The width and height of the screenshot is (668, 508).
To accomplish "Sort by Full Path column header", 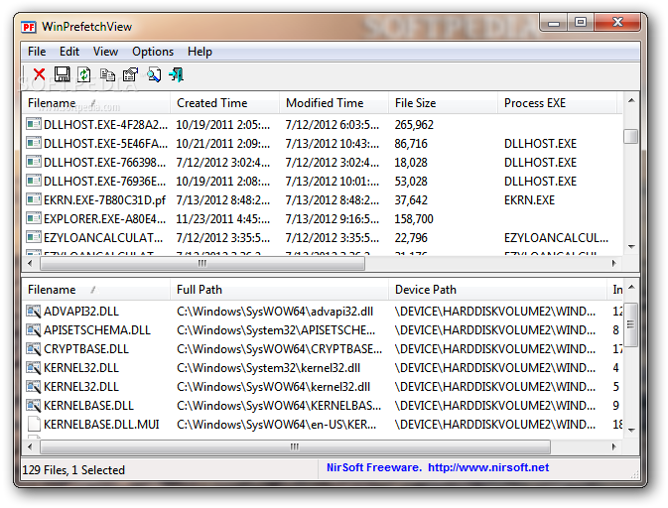I will click(x=279, y=290).
